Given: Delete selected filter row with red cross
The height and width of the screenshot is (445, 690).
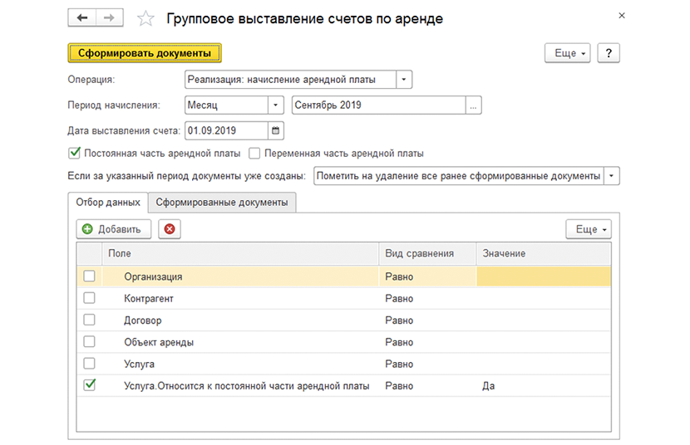Looking at the screenshot, I should (x=170, y=229).
